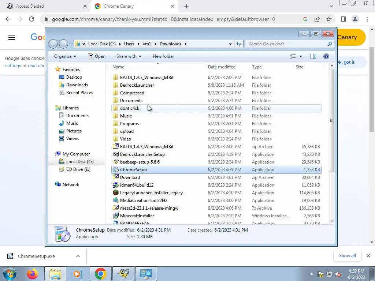This screenshot has width=375, height=281.
Task: Click the change view icon in Explorer
Action: [293, 56]
